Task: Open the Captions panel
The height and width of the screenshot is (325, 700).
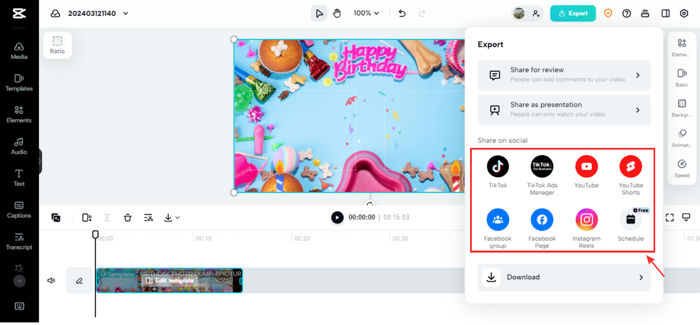Action: [x=19, y=209]
